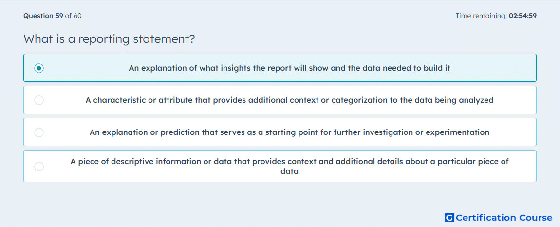Choose the radio for 'characteristic or attribute' answer
560x227 pixels.
(39, 100)
